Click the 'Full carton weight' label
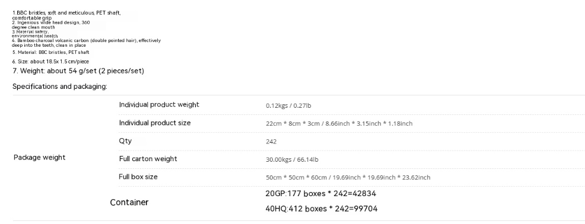The width and height of the screenshot is (585, 224). 148,159
